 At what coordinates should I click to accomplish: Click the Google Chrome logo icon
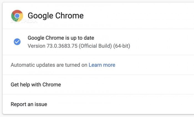click(17, 15)
